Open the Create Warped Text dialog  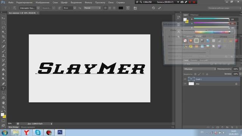click(x=128, y=8)
